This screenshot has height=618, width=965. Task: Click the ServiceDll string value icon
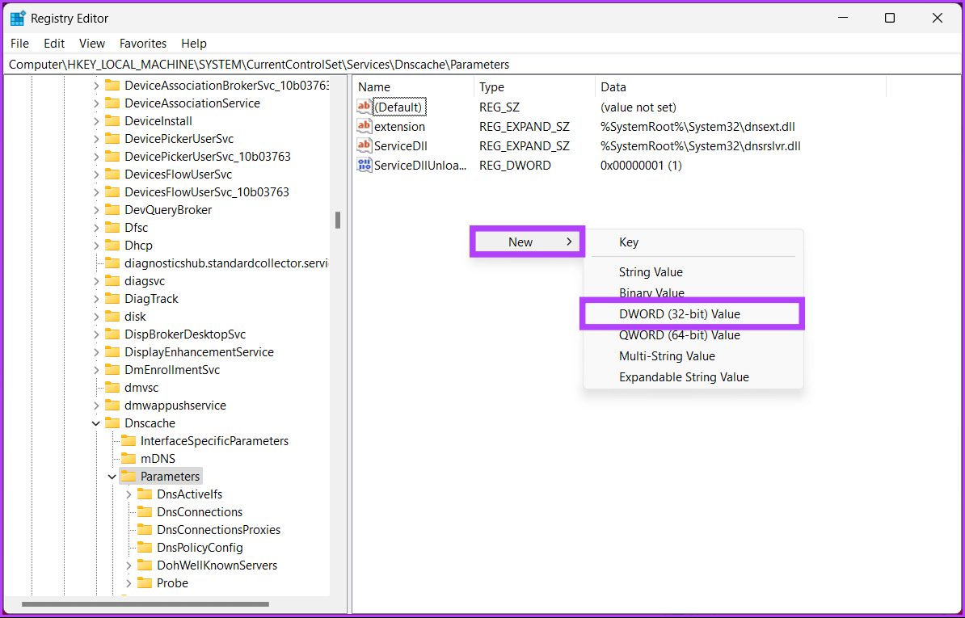pyautogui.click(x=365, y=146)
